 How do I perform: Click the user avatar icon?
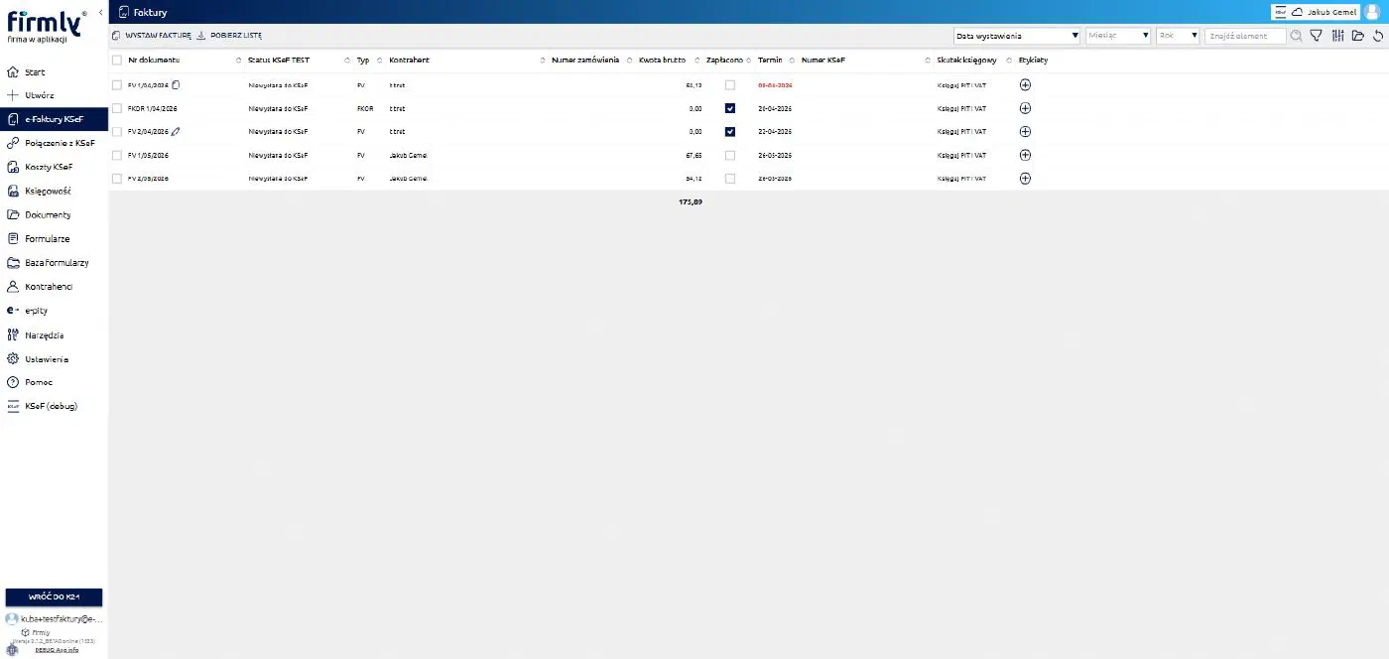click(x=1372, y=12)
